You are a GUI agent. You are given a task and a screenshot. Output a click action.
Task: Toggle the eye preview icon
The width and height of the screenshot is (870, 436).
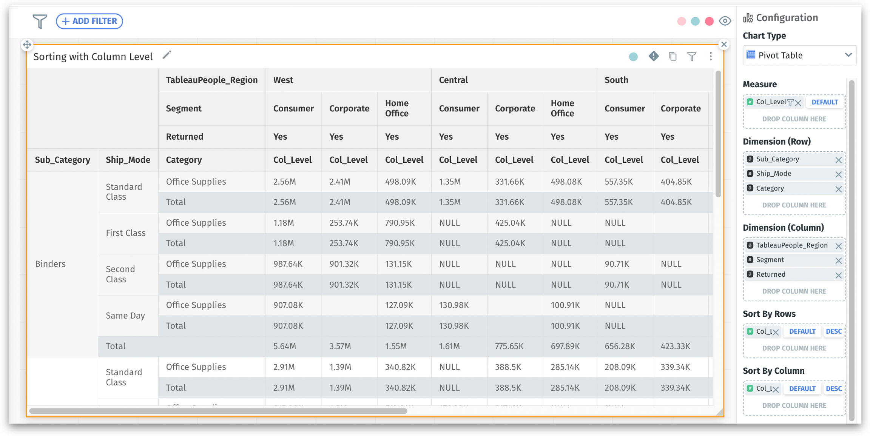click(725, 21)
